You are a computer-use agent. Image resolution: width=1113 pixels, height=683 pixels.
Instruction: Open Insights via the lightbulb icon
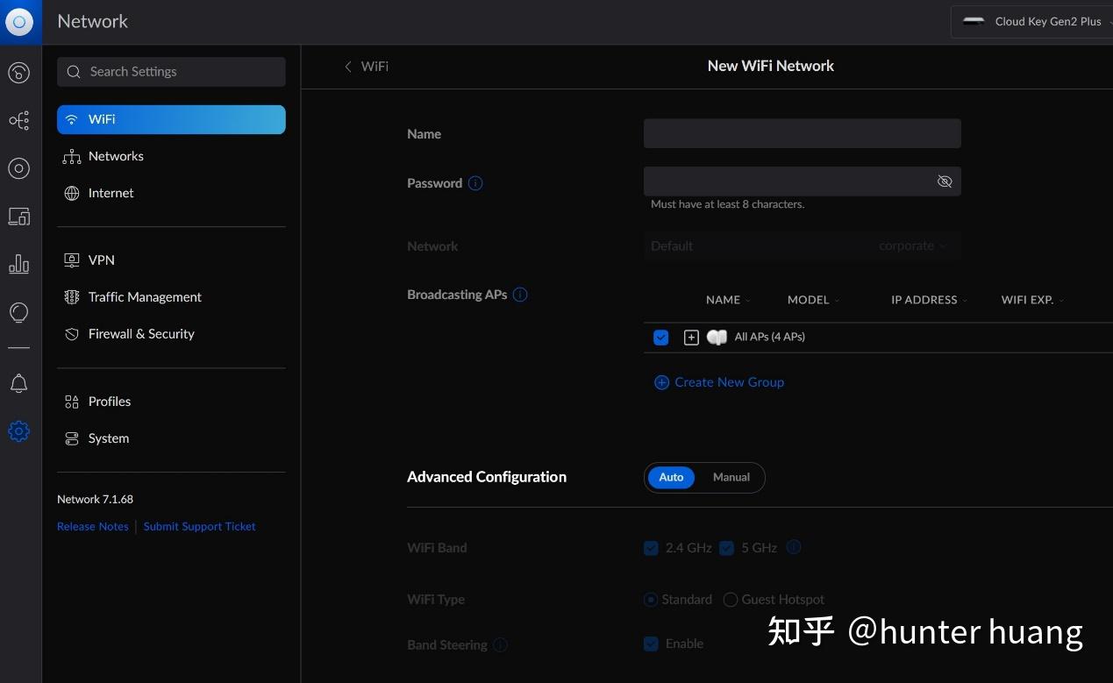(x=19, y=312)
